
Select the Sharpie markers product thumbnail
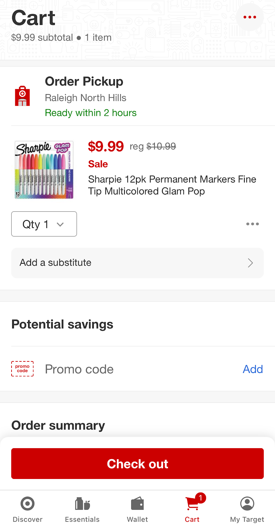tap(44, 170)
